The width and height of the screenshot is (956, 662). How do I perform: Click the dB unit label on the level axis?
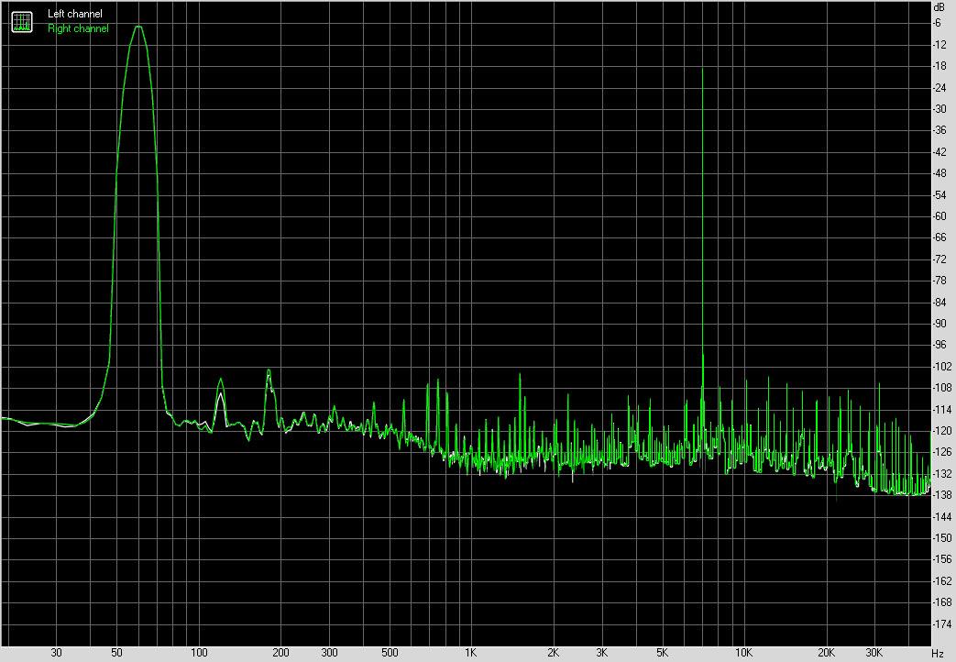coord(939,7)
